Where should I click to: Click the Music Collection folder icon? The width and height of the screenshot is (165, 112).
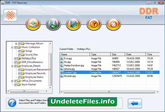pyautogui.click(x=19, y=47)
